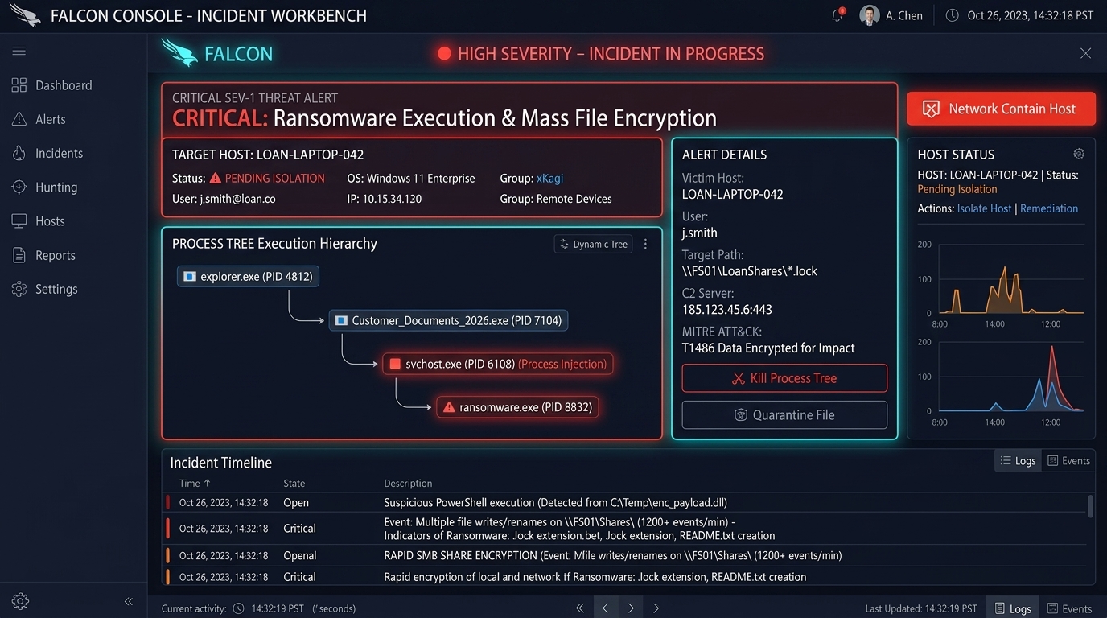Click user j.smith@loan.co
The image size is (1107, 618).
tap(238, 199)
